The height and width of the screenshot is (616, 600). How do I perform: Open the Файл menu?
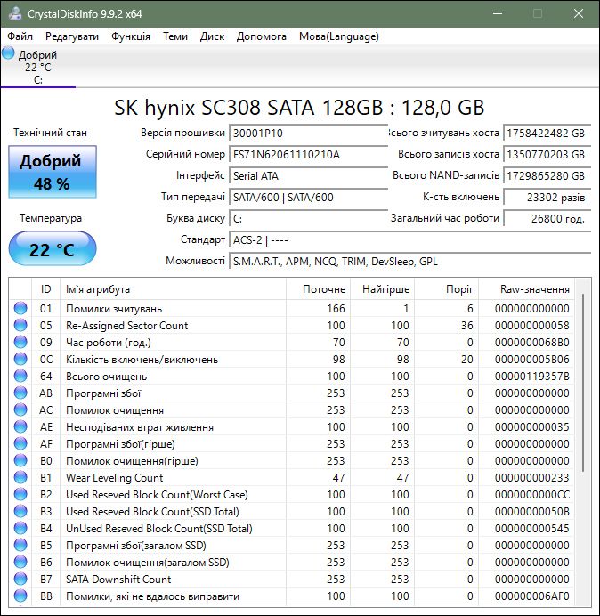pyautogui.click(x=20, y=36)
